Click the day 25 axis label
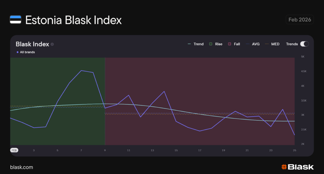The width and height of the screenshot is (324, 174). coord(295,150)
